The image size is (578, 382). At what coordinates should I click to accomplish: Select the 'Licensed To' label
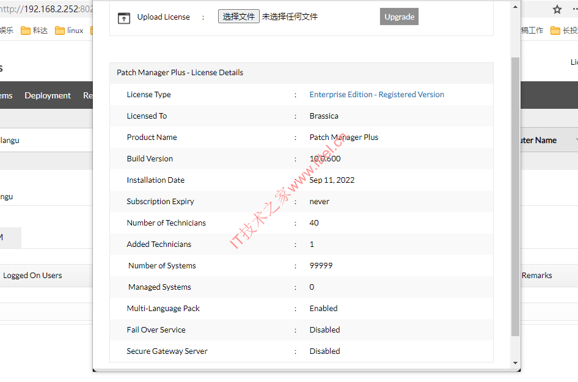pyautogui.click(x=147, y=116)
